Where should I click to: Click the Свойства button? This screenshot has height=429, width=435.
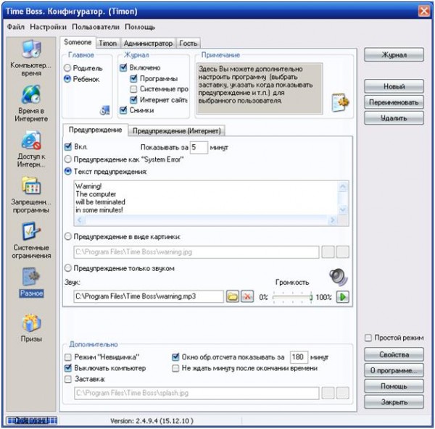click(394, 354)
